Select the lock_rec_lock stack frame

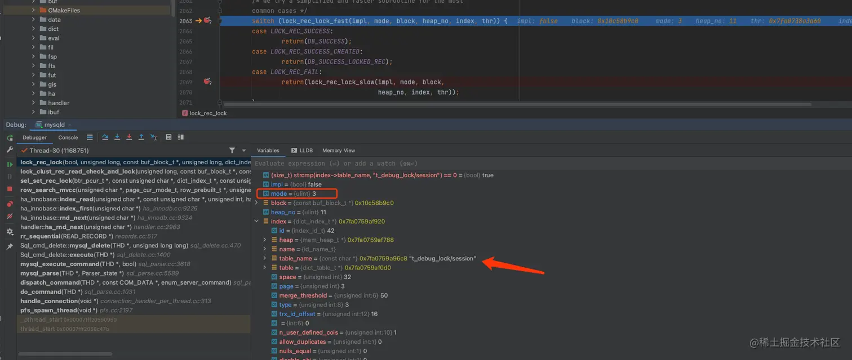[x=134, y=162]
